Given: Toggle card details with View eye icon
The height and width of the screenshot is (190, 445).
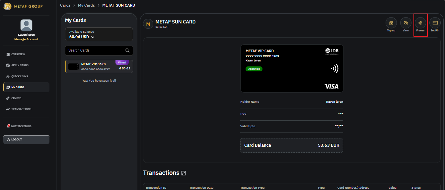Looking at the screenshot, I should pos(406,23).
